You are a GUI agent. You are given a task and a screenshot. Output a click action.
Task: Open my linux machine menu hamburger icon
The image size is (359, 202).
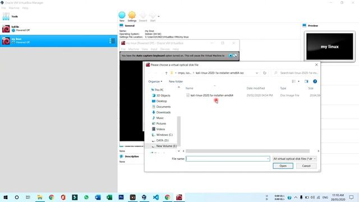click(x=112, y=41)
